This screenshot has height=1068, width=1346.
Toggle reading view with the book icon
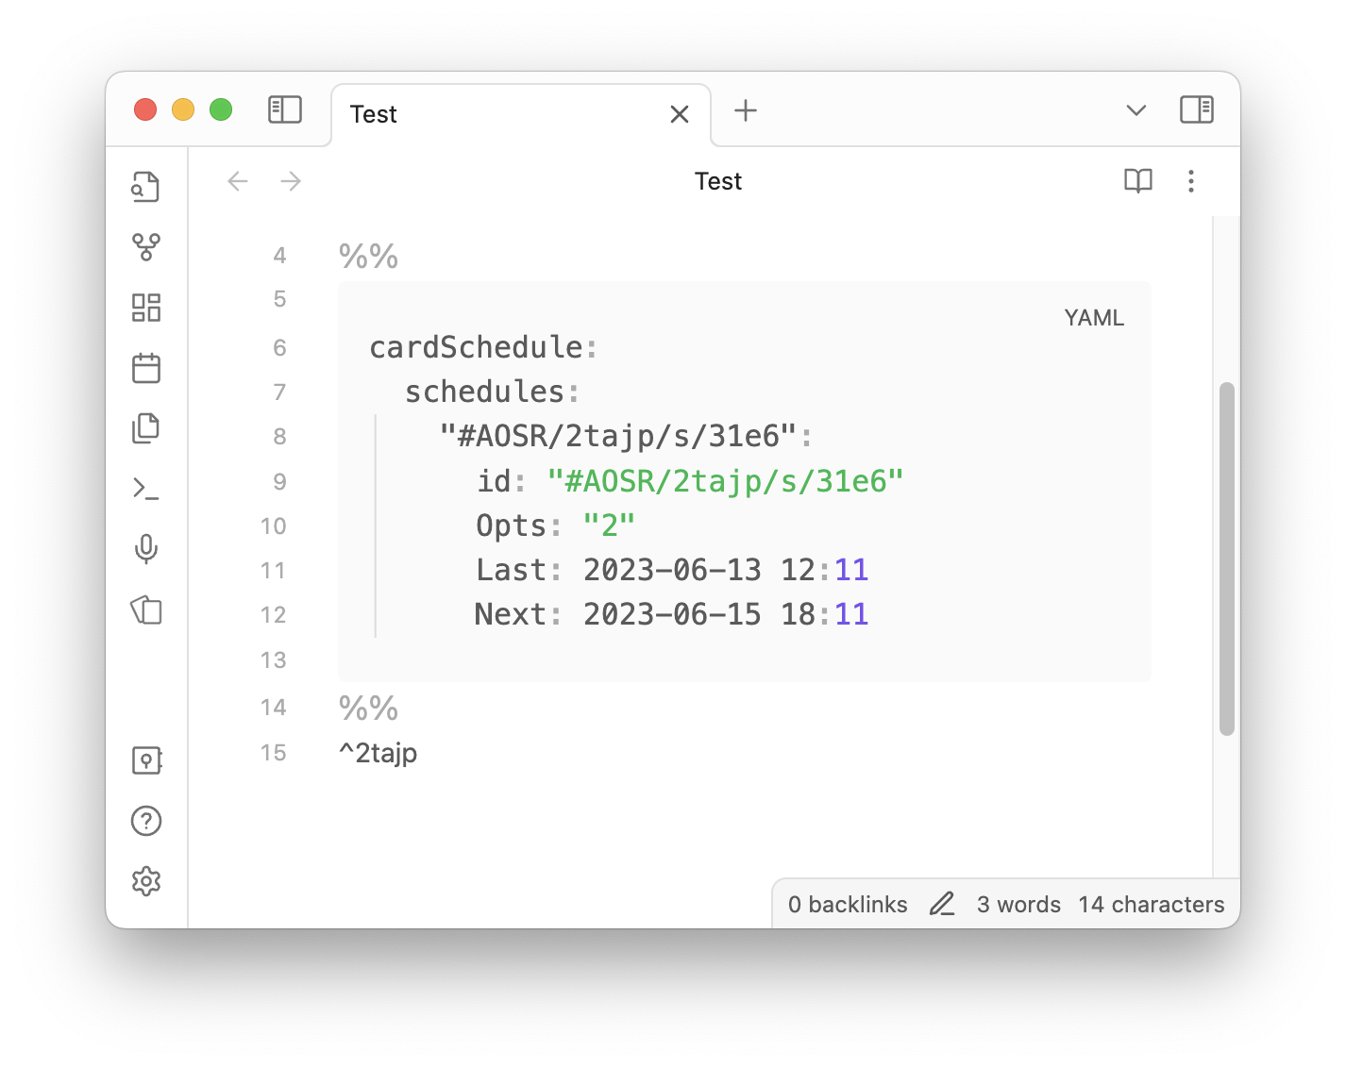(1137, 181)
